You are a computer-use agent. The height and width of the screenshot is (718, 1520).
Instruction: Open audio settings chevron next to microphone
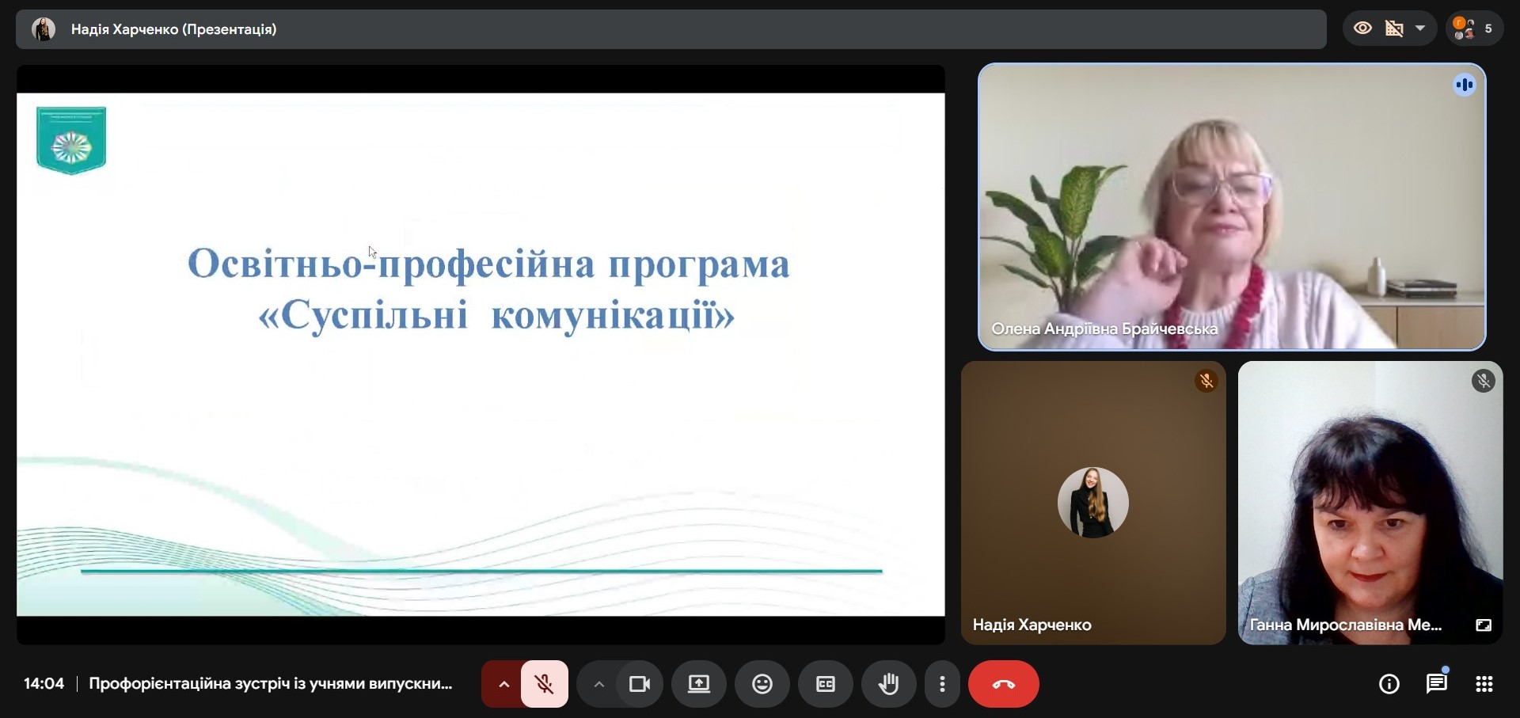click(x=503, y=684)
